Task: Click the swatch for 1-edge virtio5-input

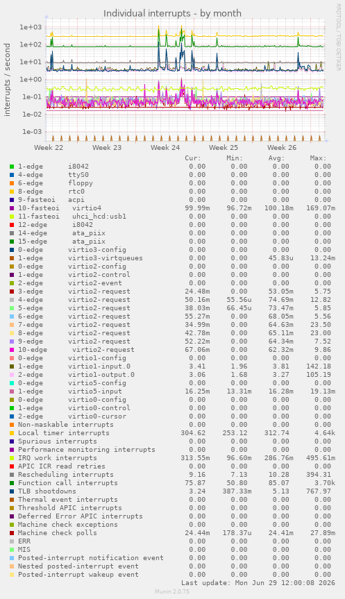Action: pyautogui.click(x=12, y=391)
